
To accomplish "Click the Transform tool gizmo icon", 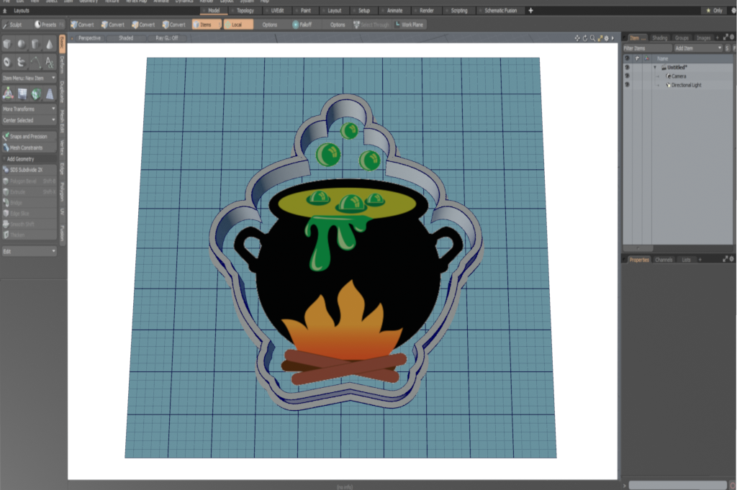I will pos(7,94).
